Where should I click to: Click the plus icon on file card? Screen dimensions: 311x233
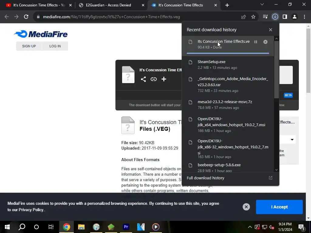pyautogui.click(x=164, y=79)
